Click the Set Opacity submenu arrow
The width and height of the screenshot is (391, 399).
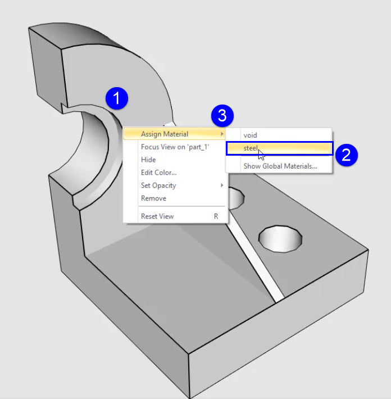pyautogui.click(x=222, y=185)
